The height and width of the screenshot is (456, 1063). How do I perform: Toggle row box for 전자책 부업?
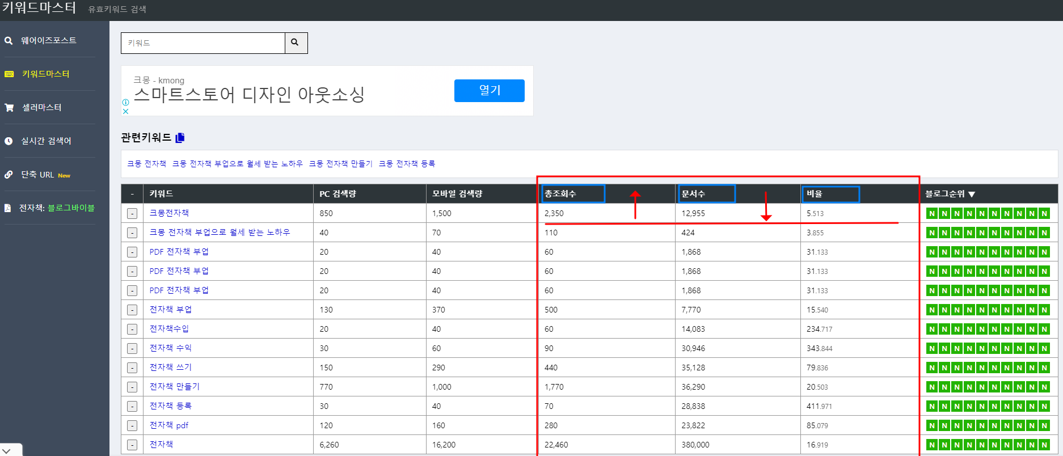point(132,310)
